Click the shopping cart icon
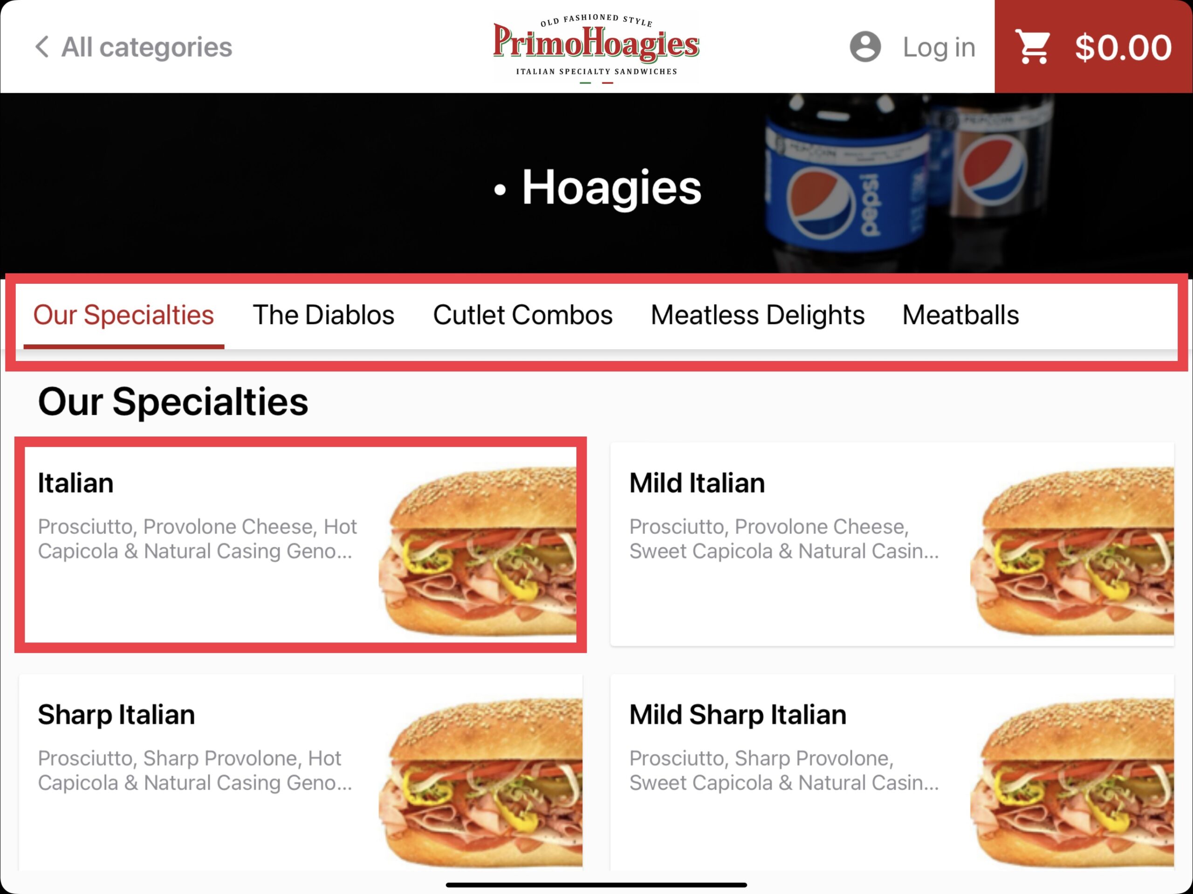This screenshot has width=1193, height=894. (x=1032, y=46)
